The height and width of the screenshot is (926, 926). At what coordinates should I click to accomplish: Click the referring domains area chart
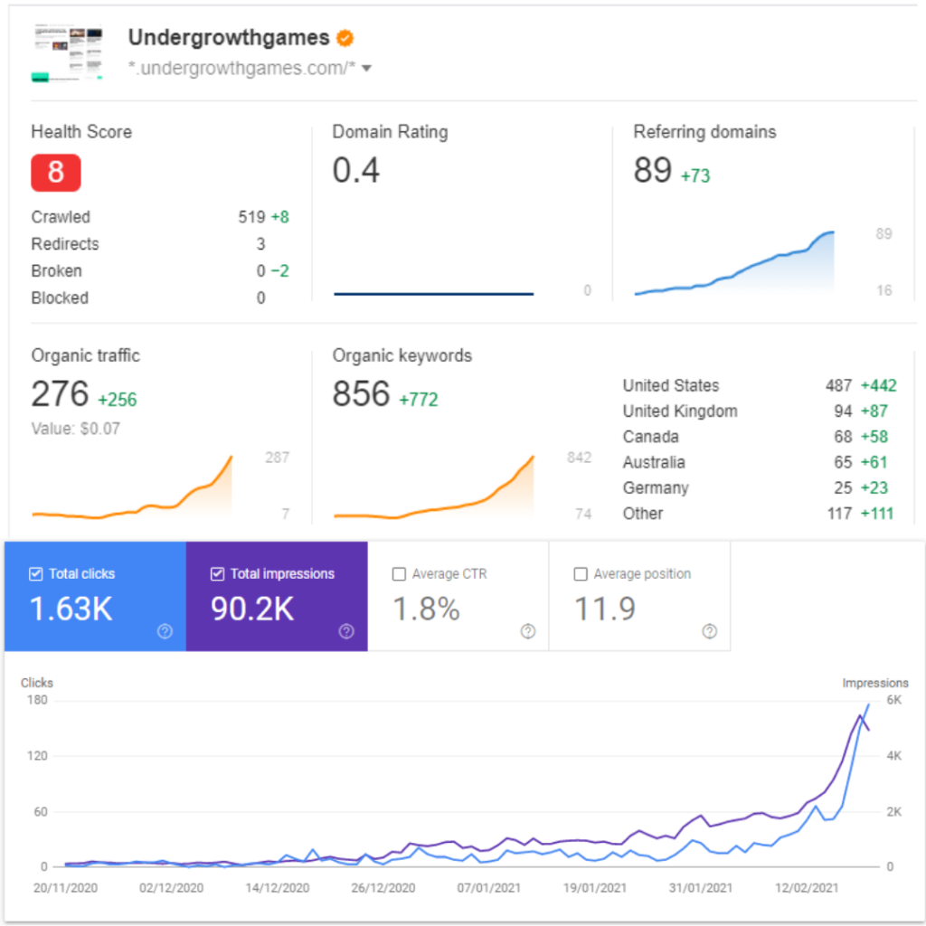point(734,263)
